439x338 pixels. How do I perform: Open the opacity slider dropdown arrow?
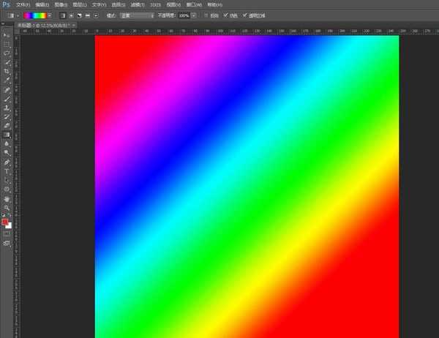[x=194, y=15]
